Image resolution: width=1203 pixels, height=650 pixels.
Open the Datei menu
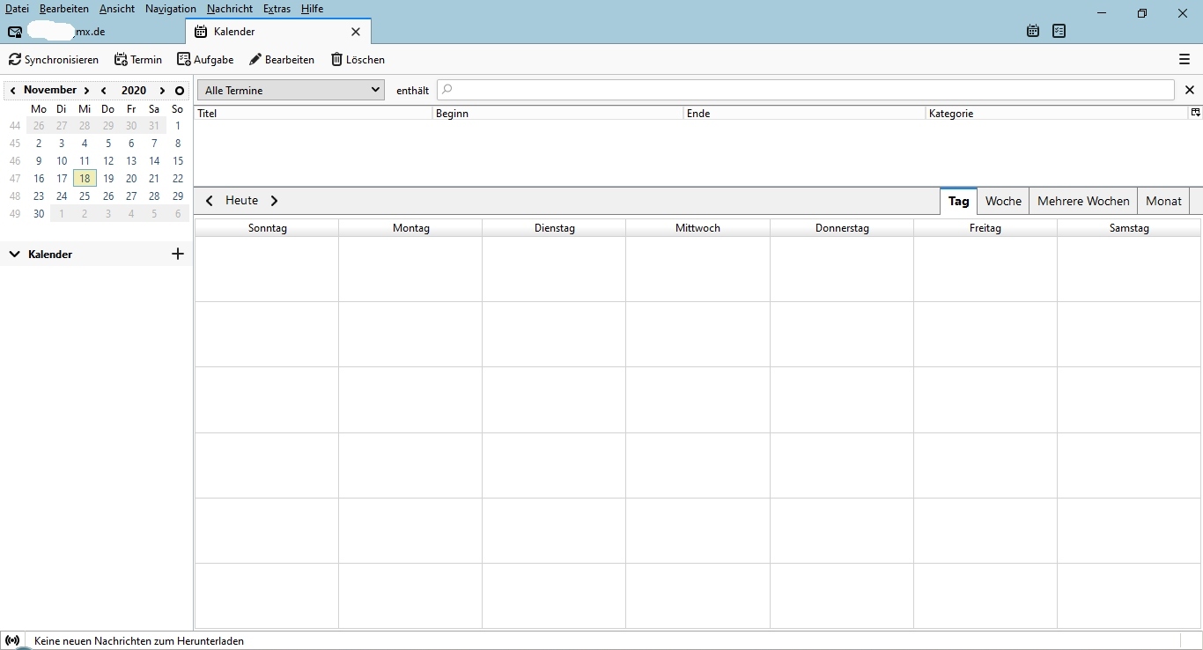click(17, 9)
